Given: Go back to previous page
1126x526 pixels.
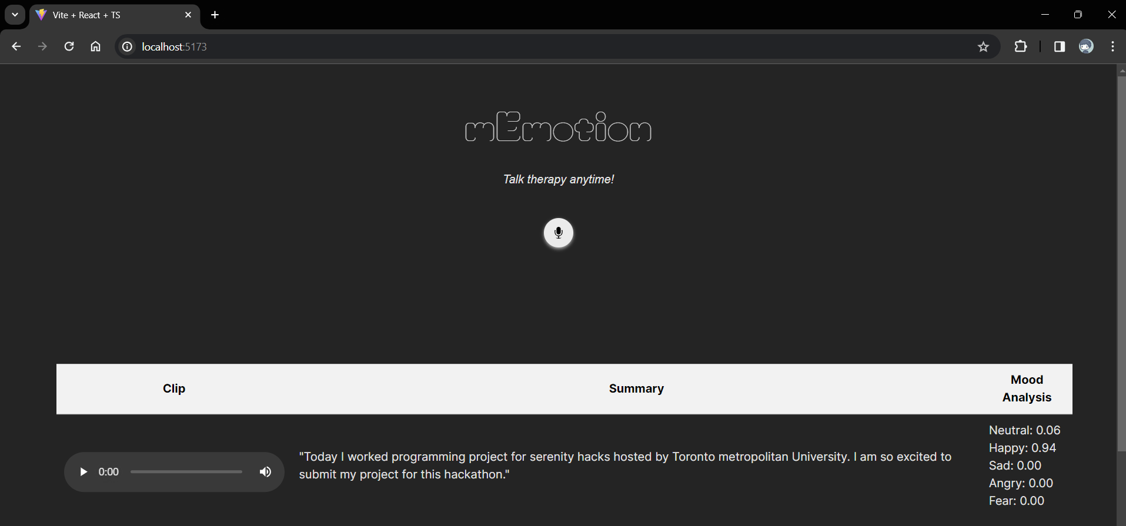Looking at the screenshot, I should [16, 46].
